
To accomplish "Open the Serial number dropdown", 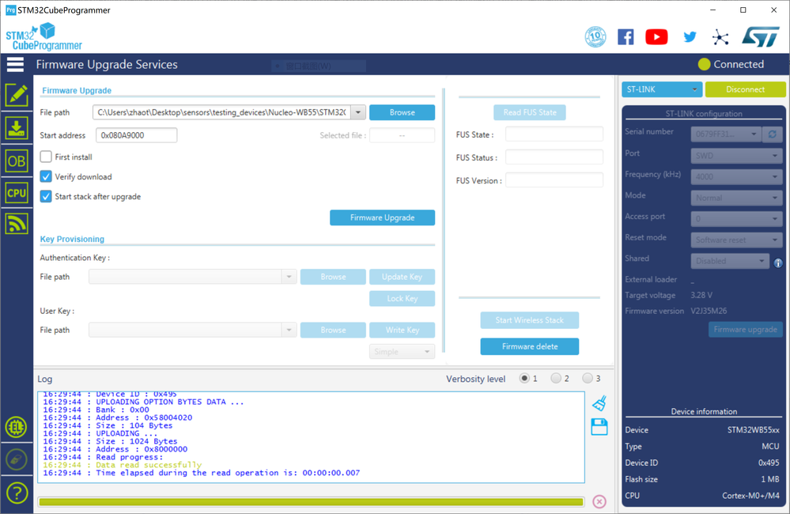I will (x=725, y=134).
